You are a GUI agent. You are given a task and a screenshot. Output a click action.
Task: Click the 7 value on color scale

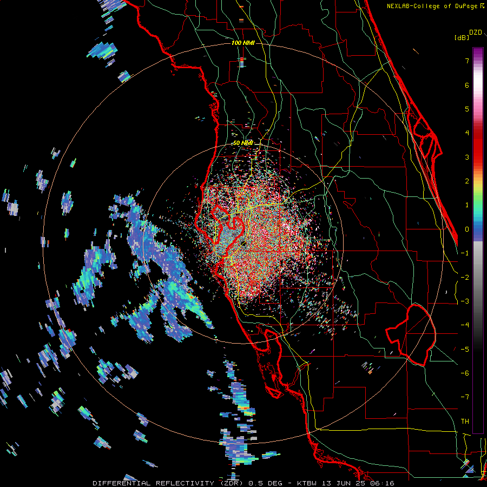click(x=467, y=61)
